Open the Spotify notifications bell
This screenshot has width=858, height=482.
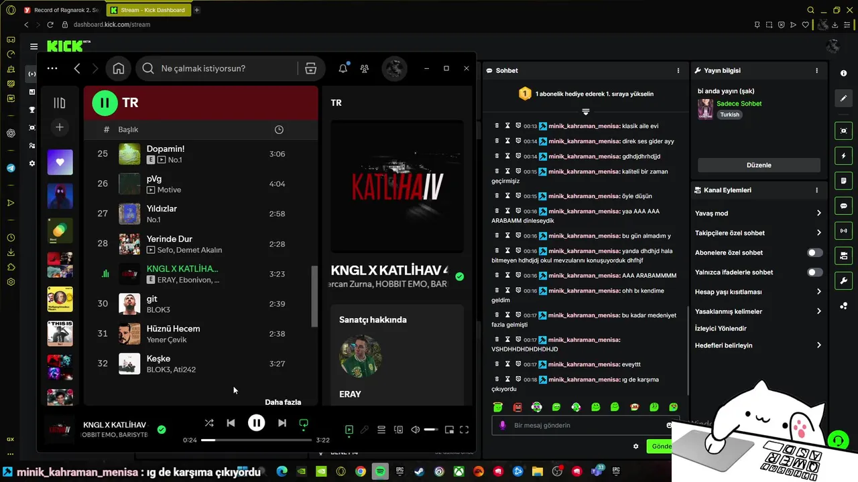pyautogui.click(x=343, y=68)
